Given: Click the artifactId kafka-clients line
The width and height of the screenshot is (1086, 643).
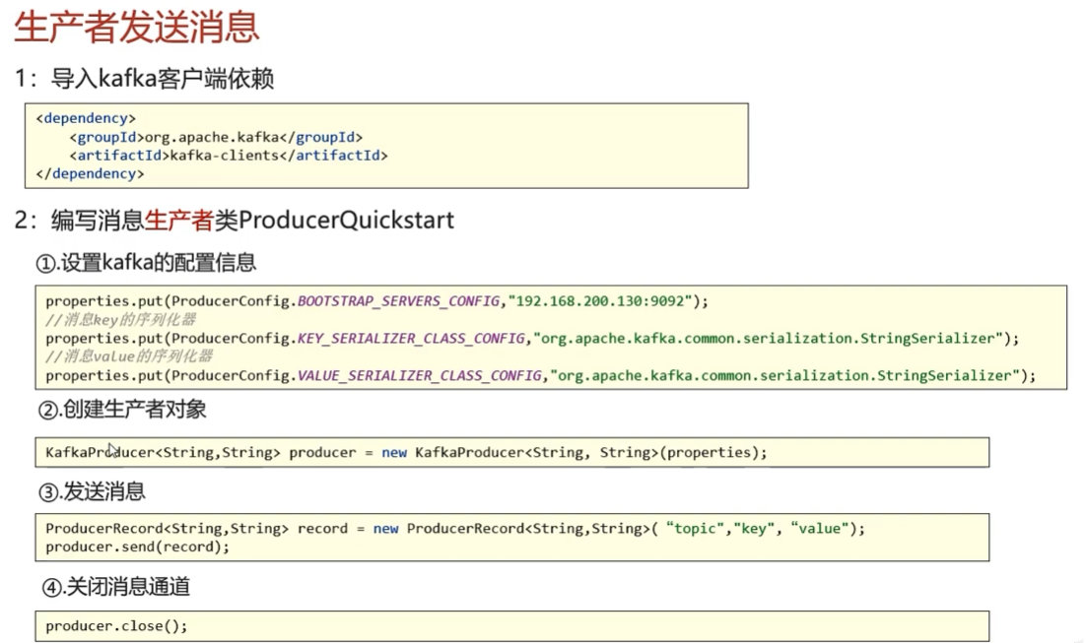Looking at the screenshot, I should coord(229,156).
